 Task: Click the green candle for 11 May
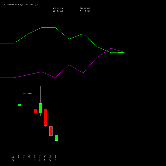click(x=19, y=105)
